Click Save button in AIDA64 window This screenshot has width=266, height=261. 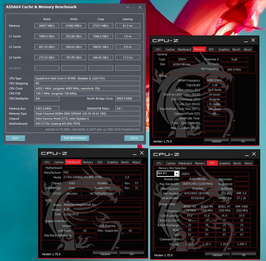15,138
